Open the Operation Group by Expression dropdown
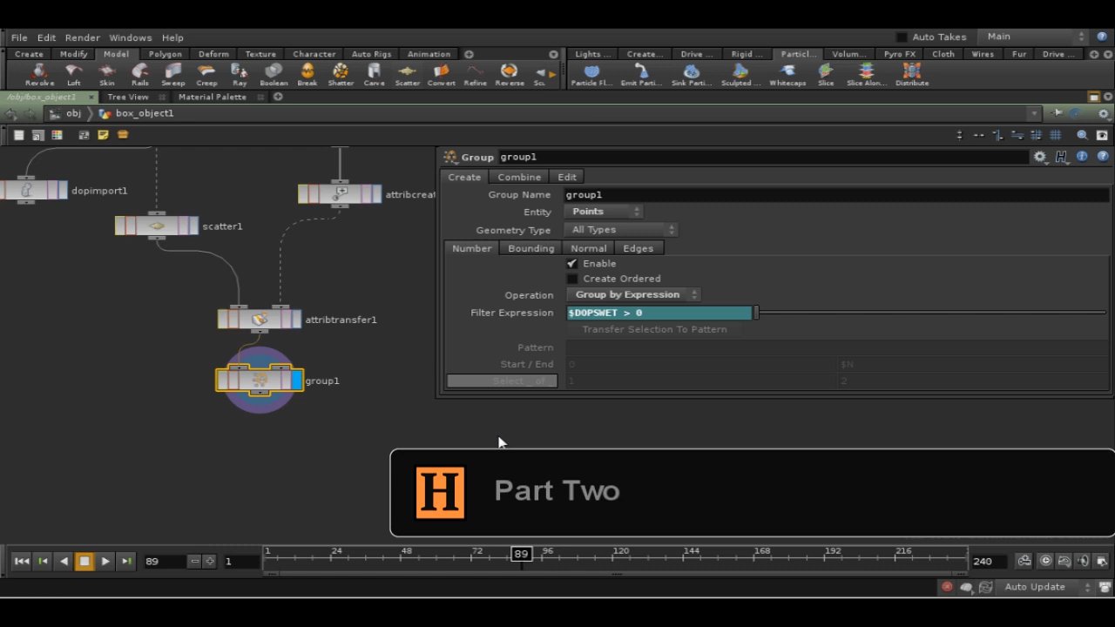The height and width of the screenshot is (627, 1115). [x=634, y=295]
